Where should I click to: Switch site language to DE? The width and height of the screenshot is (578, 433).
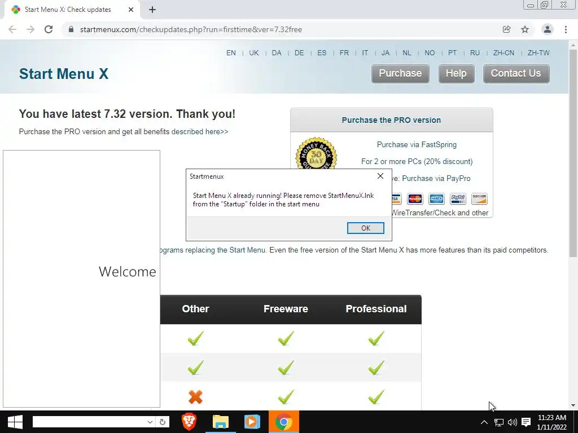299,53
